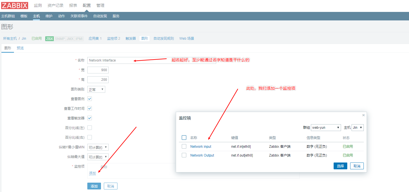This screenshot has height=192, width=409.
Task: Click the ZABBIX logo
Action: (15, 5)
